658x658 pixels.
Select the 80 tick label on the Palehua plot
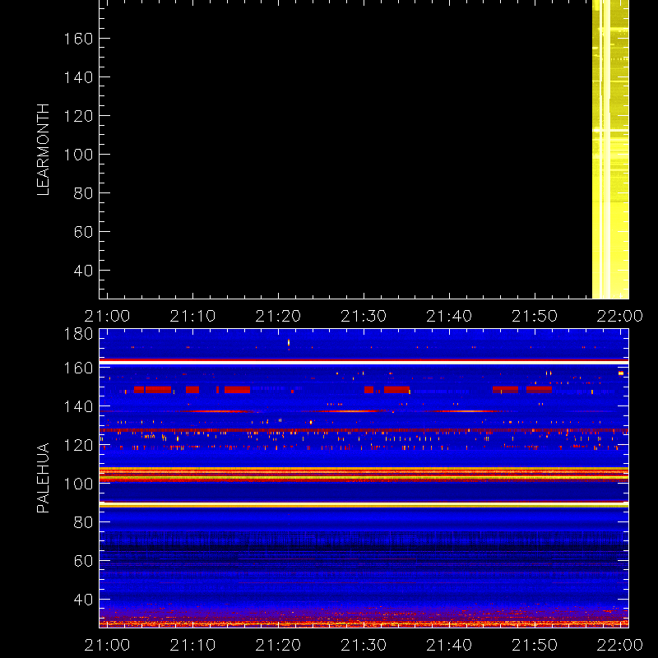[84, 522]
